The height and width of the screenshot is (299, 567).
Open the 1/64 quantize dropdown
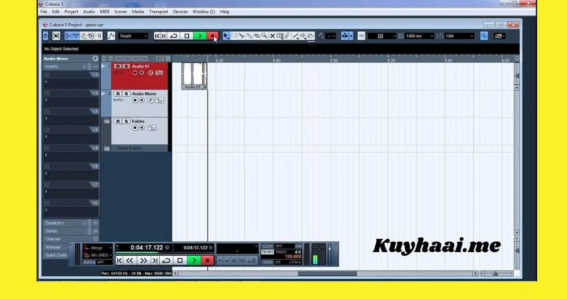coord(459,36)
